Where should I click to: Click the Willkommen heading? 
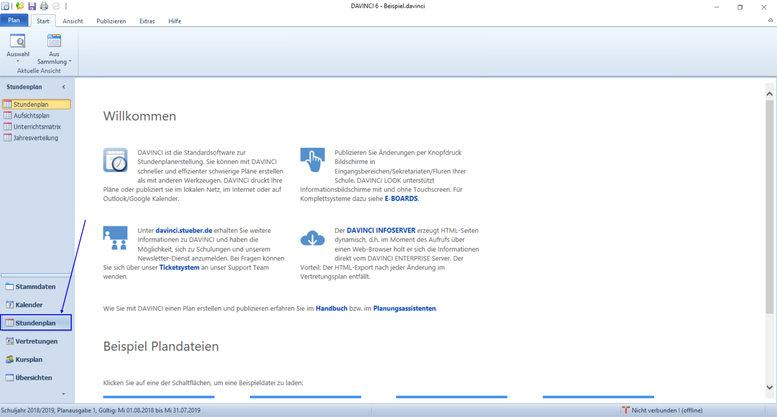coord(140,116)
